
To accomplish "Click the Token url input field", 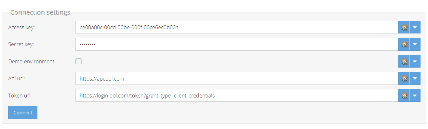I will point(237,96).
